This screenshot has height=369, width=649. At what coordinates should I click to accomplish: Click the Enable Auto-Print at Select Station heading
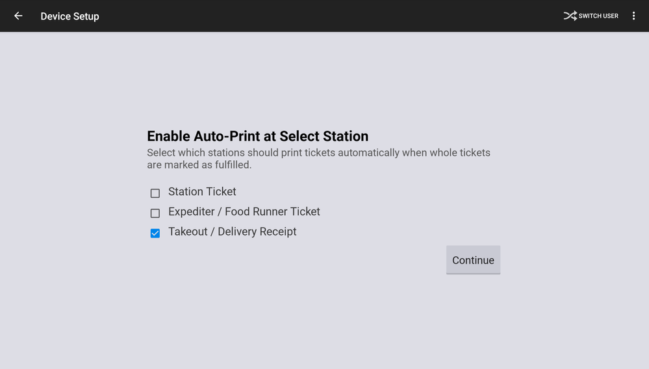[257, 136]
